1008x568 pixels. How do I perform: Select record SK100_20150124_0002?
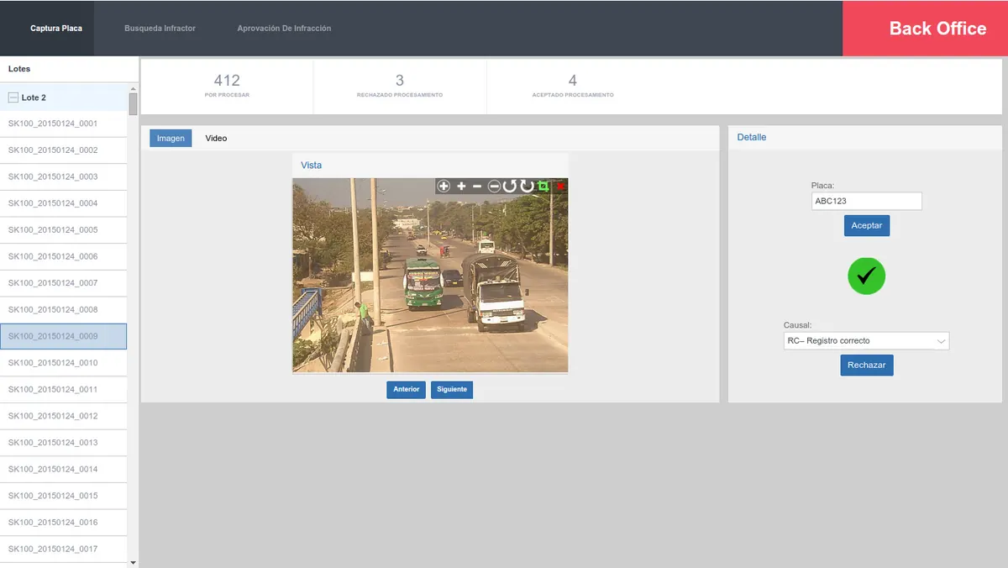pos(63,150)
